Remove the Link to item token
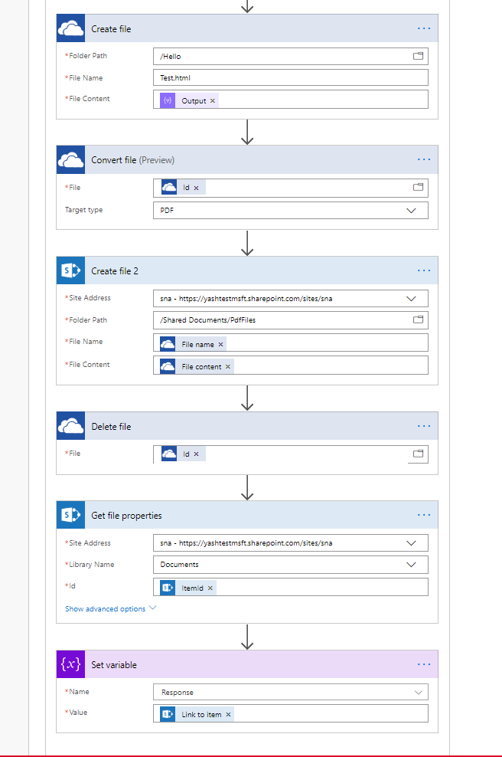Image resolution: width=502 pixels, height=757 pixels. pos(228,715)
